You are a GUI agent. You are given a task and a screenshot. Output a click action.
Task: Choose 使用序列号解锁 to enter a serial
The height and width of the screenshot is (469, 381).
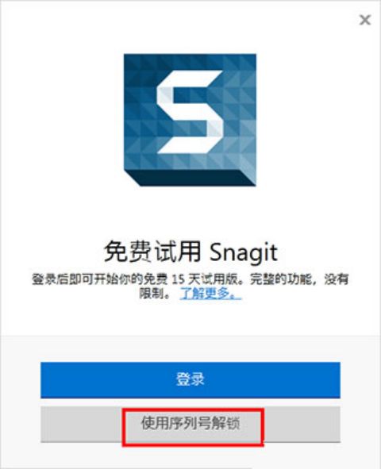pyautogui.click(x=190, y=424)
